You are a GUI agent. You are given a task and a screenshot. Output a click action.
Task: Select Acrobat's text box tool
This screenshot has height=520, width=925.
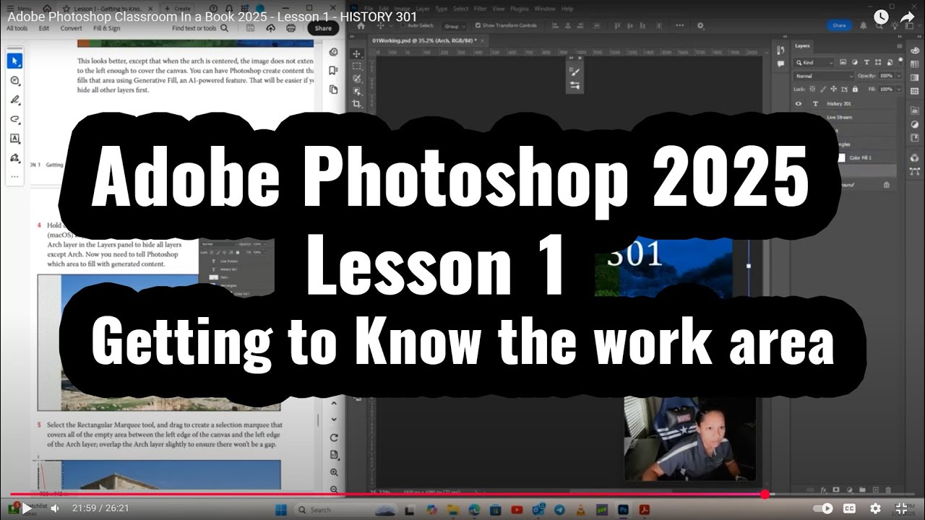tap(15, 139)
